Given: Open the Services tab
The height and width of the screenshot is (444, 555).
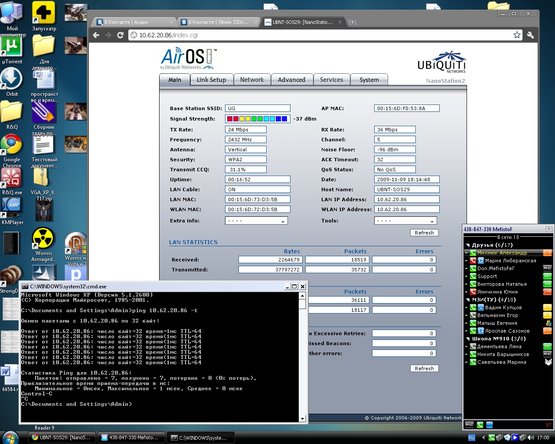Looking at the screenshot, I should pyautogui.click(x=332, y=80).
